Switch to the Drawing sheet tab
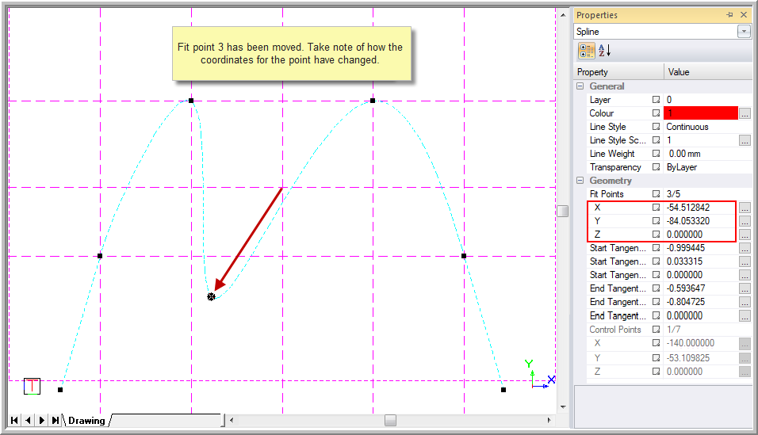 click(86, 421)
